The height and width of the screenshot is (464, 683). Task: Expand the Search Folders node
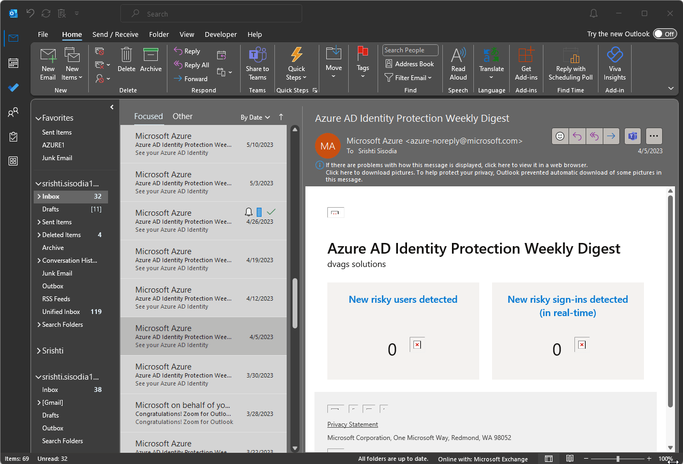click(x=39, y=325)
